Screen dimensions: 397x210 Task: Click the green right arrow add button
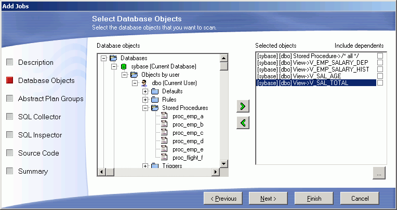[x=243, y=106]
